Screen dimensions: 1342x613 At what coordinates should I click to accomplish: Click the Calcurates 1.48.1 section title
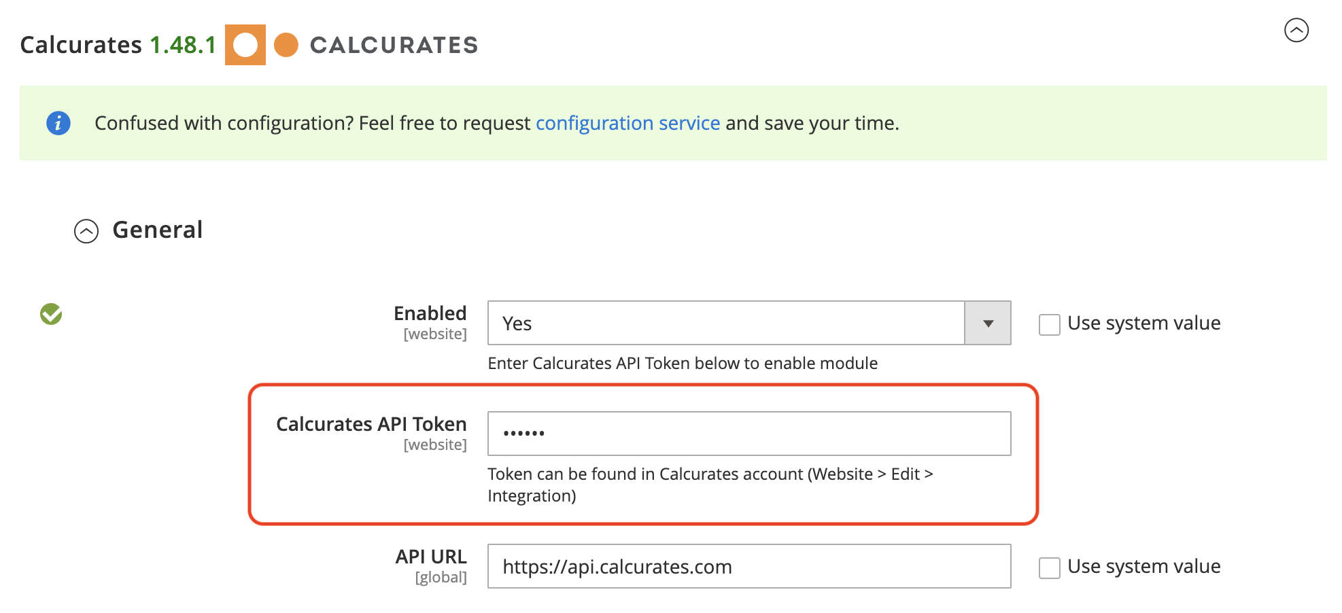(118, 45)
